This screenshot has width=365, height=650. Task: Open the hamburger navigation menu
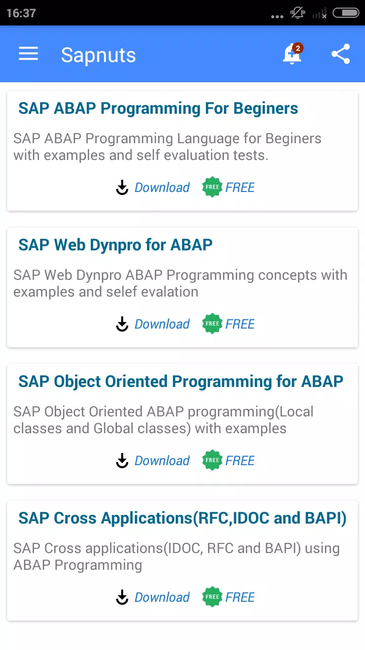click(28, 54)
